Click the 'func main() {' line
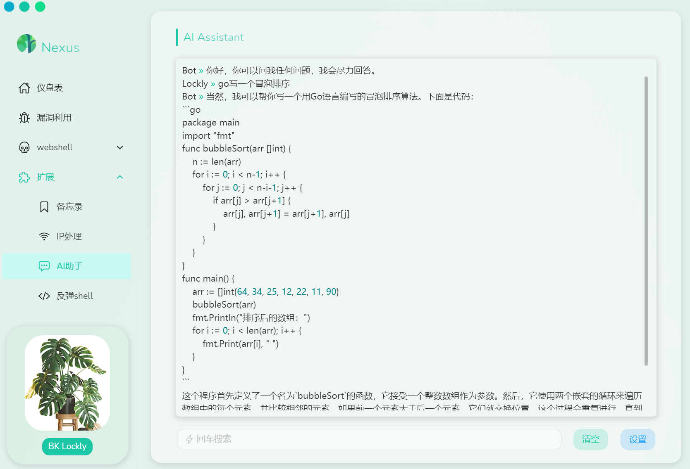The height and width of the screenshot is (469, 690). tap(208, 279)
